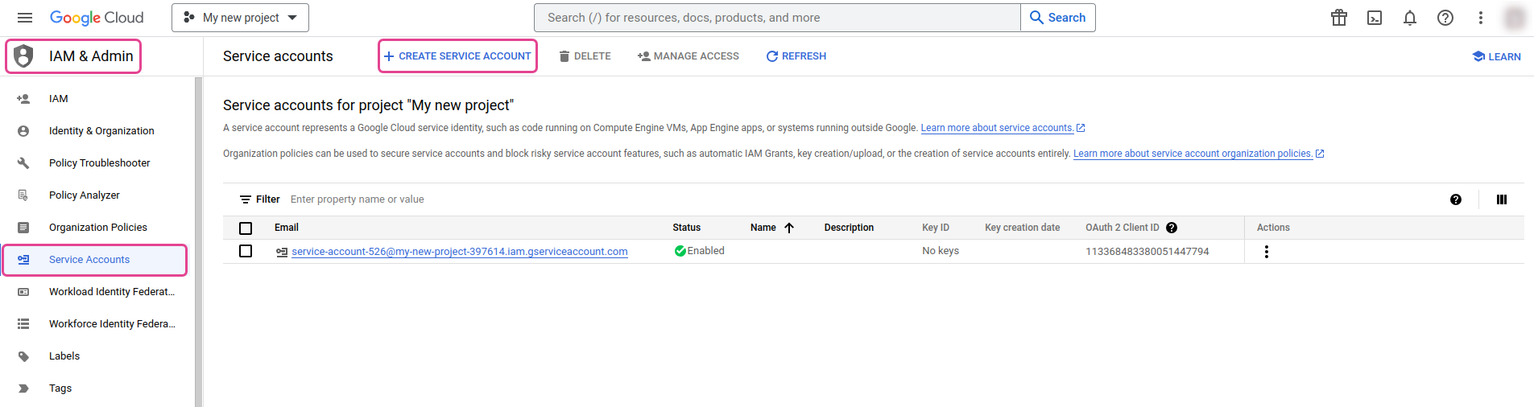
Task: Click the No keys cell
Action: tap(941, 251)
